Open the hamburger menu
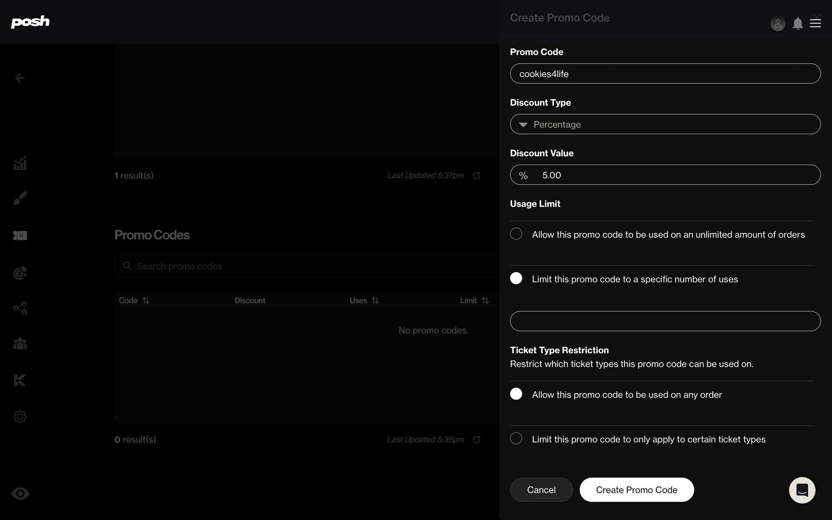The image size is (832, 520). [x=816, y=23]
